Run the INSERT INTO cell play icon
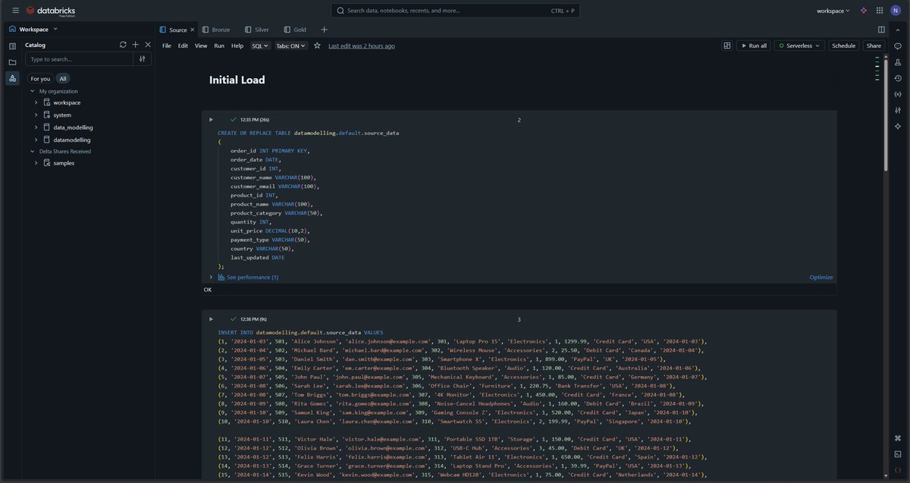The height and width of the screenshot is (483, 910). pos(212,319)
